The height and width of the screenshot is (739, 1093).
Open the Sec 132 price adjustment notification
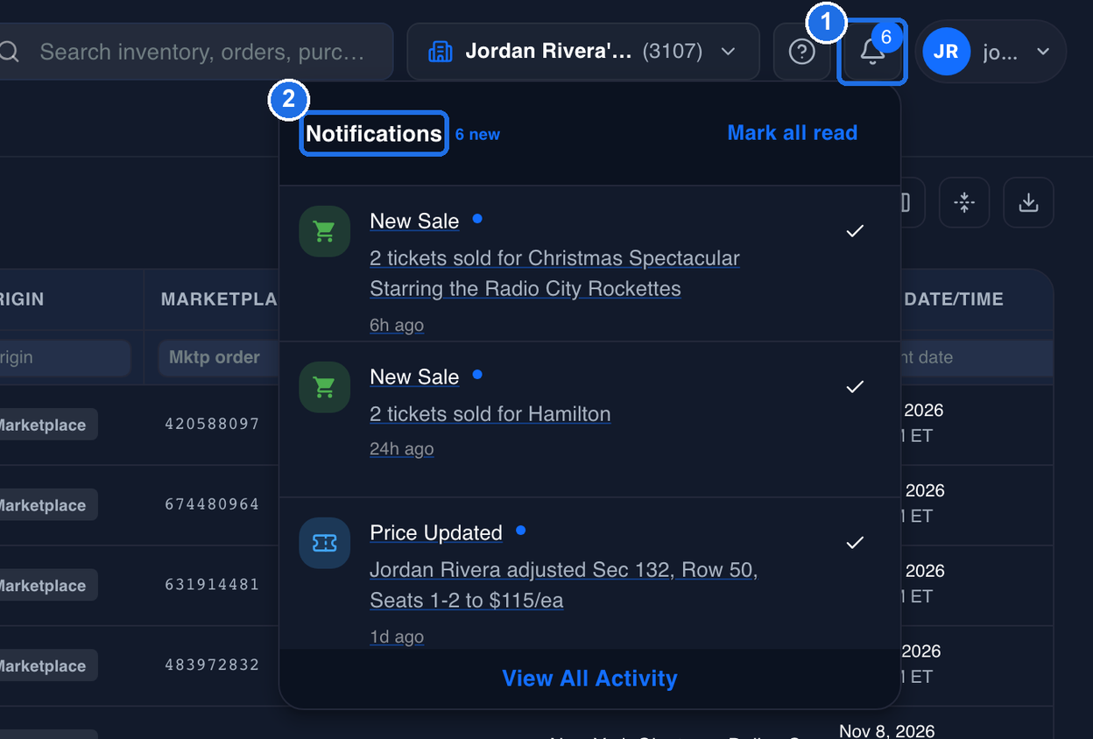tap(563, 585)
